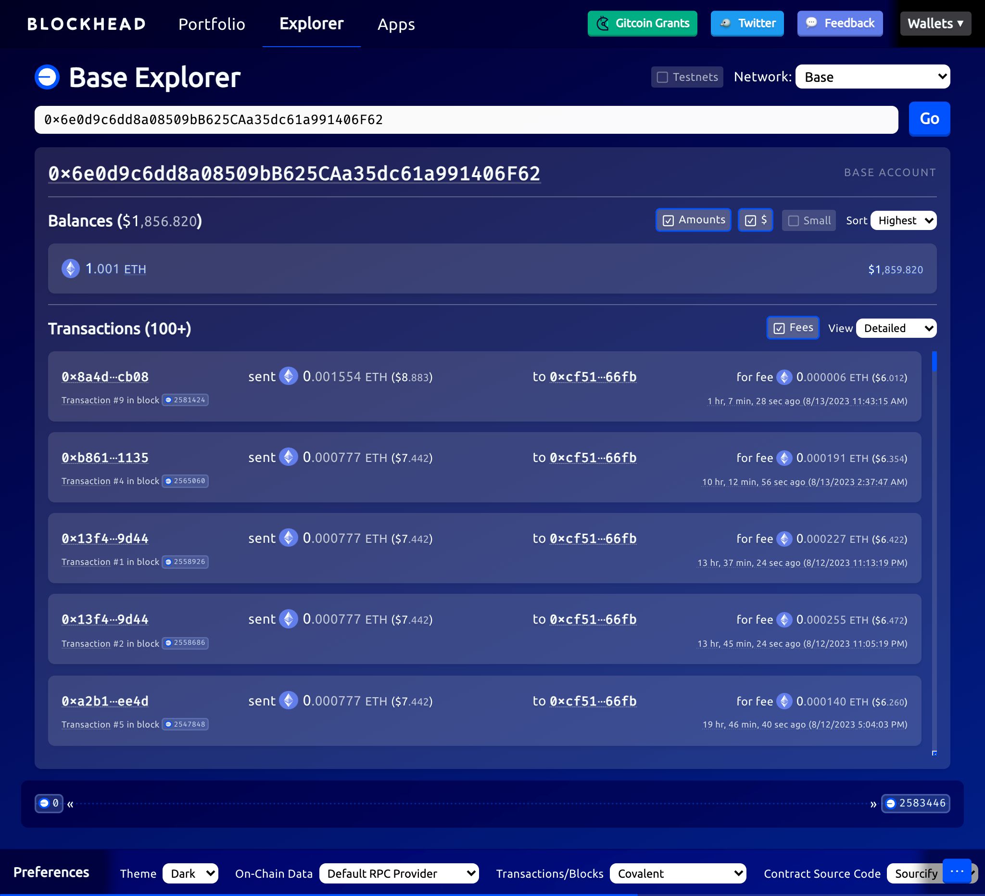Open Gitcoin Grants button

click(642, 24)
